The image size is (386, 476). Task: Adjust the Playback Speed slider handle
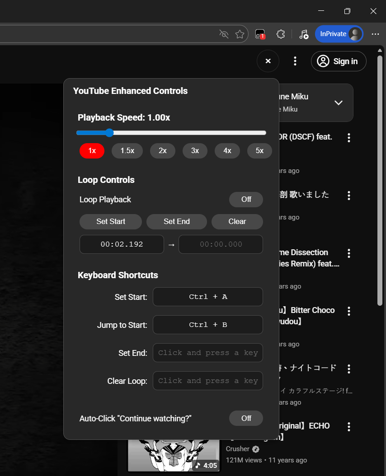[x=109, y=133]
